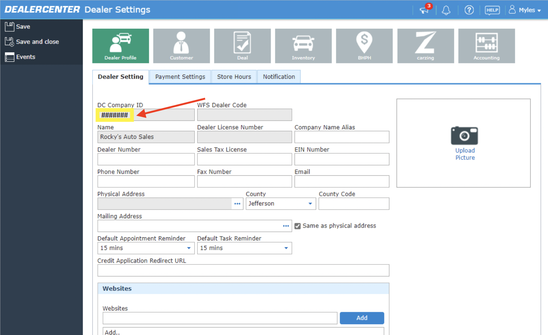Open the announcements megaphone icon
Image resolution: width=548 pixels, height=335 pixels.
(424, 10)
